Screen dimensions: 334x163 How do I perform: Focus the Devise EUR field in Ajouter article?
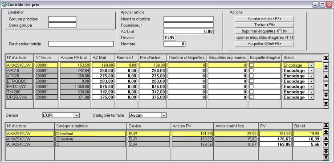click(170, 38)
